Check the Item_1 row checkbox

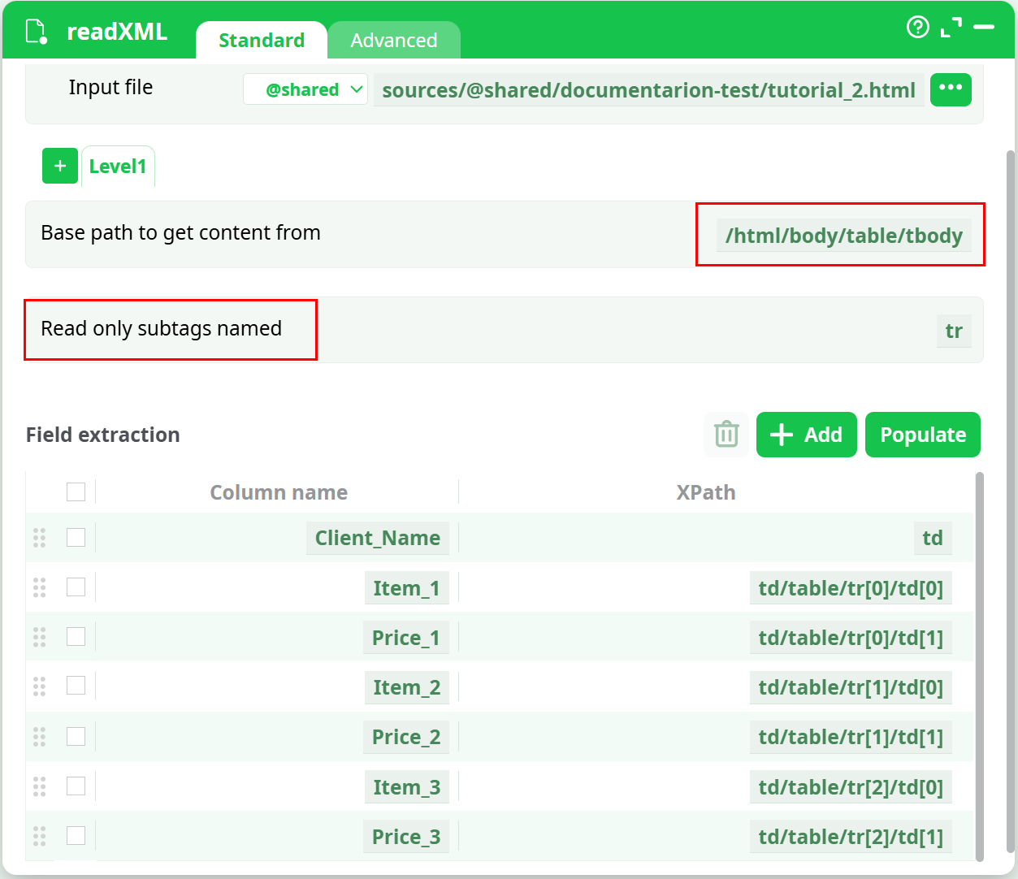(76, 587)
